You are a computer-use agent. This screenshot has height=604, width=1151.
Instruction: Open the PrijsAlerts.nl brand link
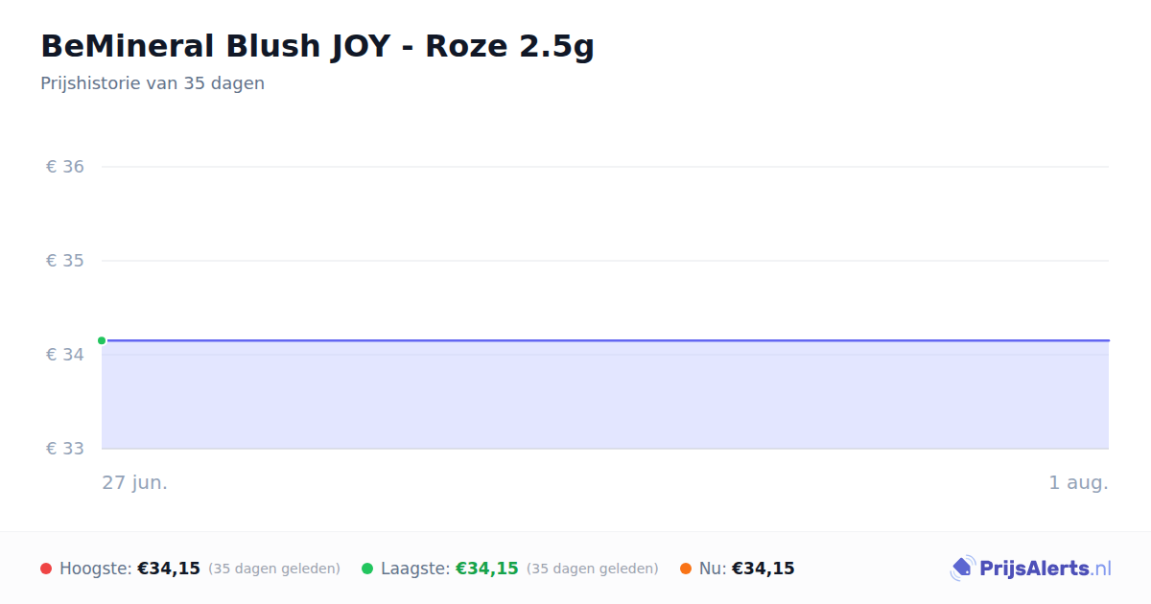[1031, 569]
